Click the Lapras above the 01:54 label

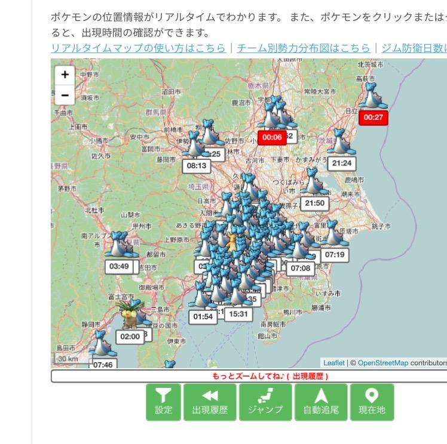(x=202, y=295)
